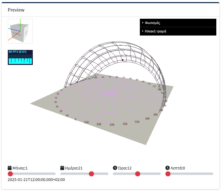Image resolution: width=221 pixels, height=191 pixels.
Task: Click the calendar icon beside Ημέρα
Action: 62,168
